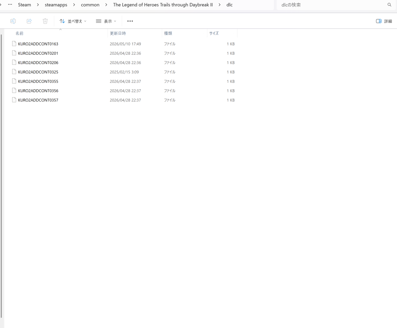Toggle the details (詳細) pane
This screenshot has height=328, width=397.
coord(384,21)
